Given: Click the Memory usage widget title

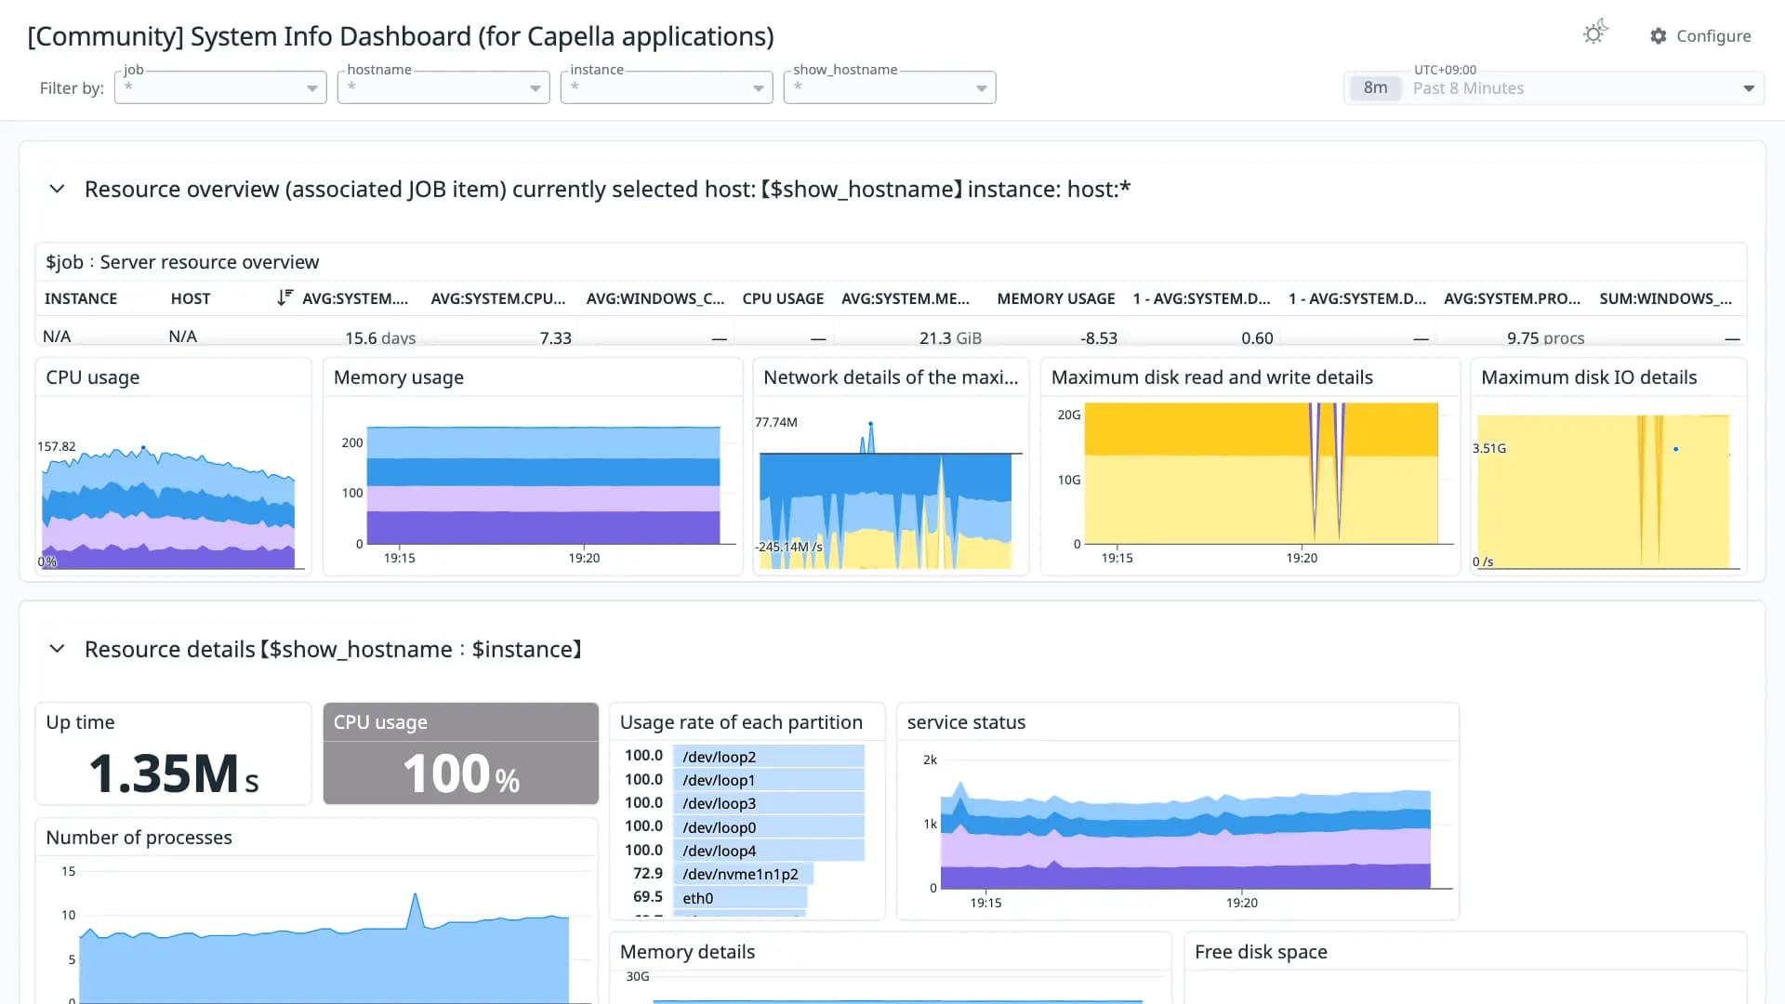Looking at the screenshot, I should pos(399,377).
